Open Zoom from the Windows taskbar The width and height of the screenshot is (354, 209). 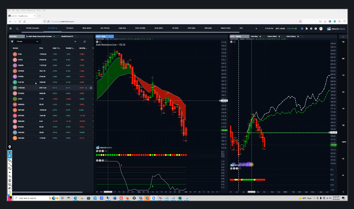pyautogui.click(x=154, y=198)
